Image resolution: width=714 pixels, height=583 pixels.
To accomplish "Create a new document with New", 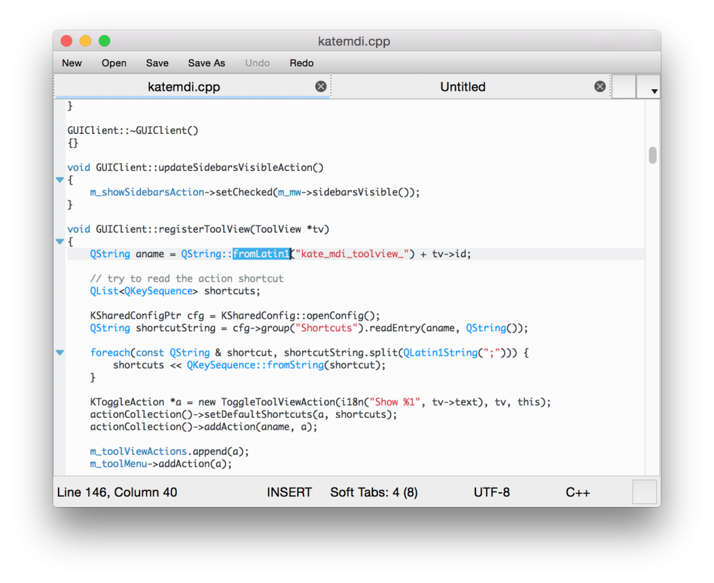I will [72, 63].
